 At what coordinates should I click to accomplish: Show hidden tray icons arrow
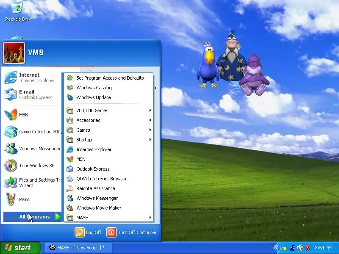(x=277, y=248)
